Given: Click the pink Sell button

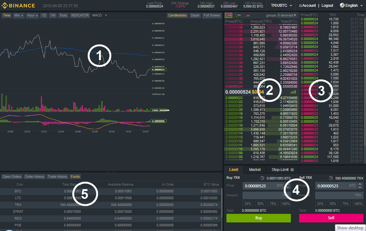Looking at the screenshot, I should (x=331, y=218).
